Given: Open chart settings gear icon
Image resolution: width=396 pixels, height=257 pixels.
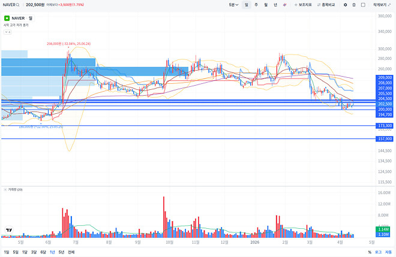Looking at the screenshot, I should 345,5.
